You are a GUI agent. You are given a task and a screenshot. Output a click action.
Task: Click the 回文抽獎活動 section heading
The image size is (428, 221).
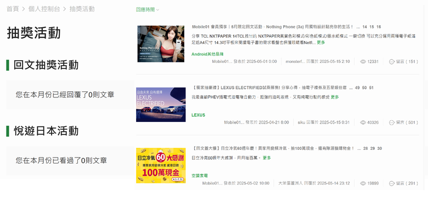(46, 65)
